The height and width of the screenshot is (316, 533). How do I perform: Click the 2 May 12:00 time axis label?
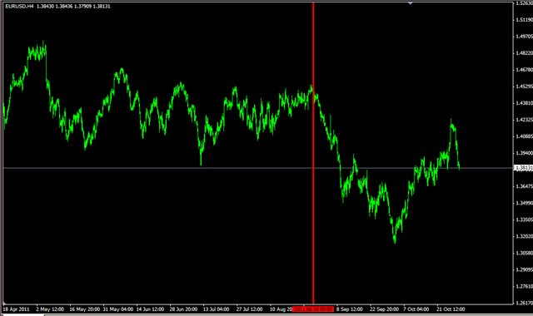(50, 309)
